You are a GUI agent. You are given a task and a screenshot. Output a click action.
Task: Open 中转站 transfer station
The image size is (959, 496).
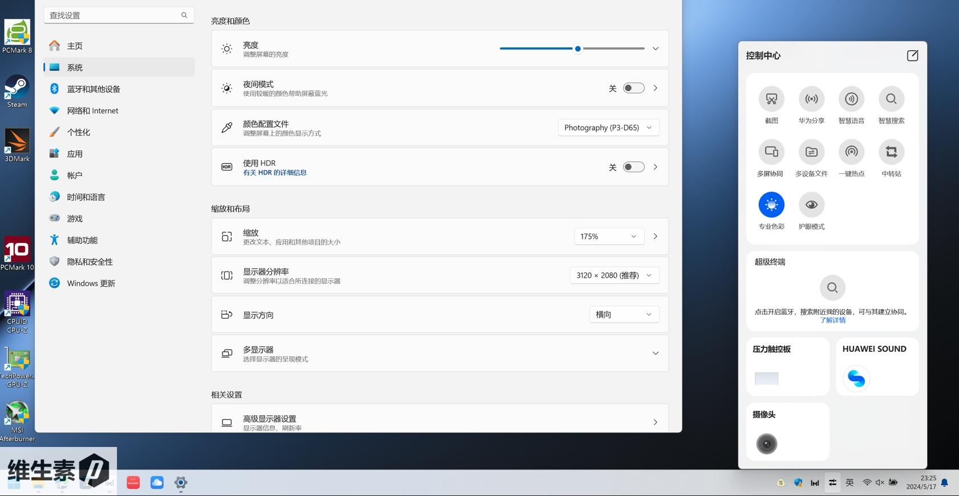pos(891,152)
